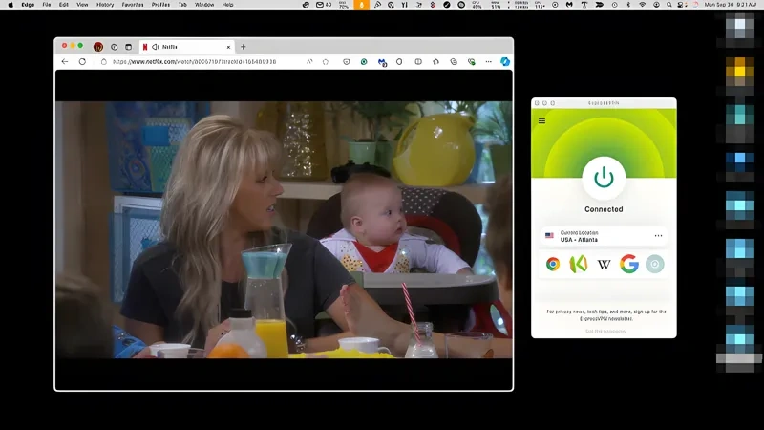The image size is (764, 430).
Task: Click the gray add shortcut circle in ExpressVPN
Action: point(655,265)
